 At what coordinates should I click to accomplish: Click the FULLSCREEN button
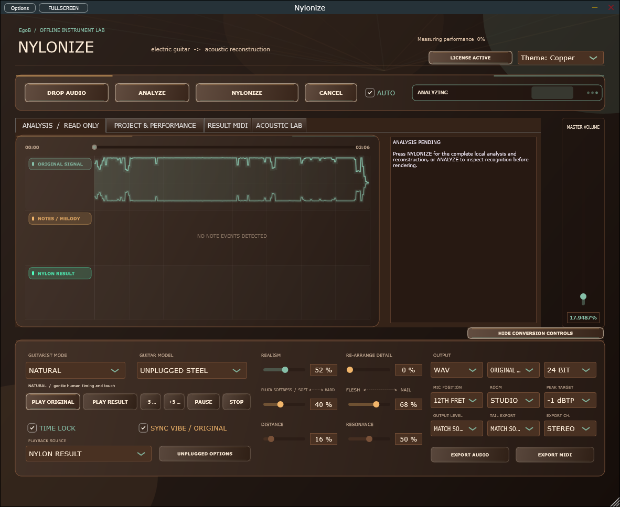pos(63,8)
